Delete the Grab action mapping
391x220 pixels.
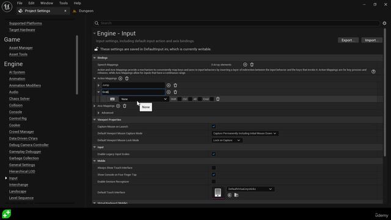(x=175, y=92)
